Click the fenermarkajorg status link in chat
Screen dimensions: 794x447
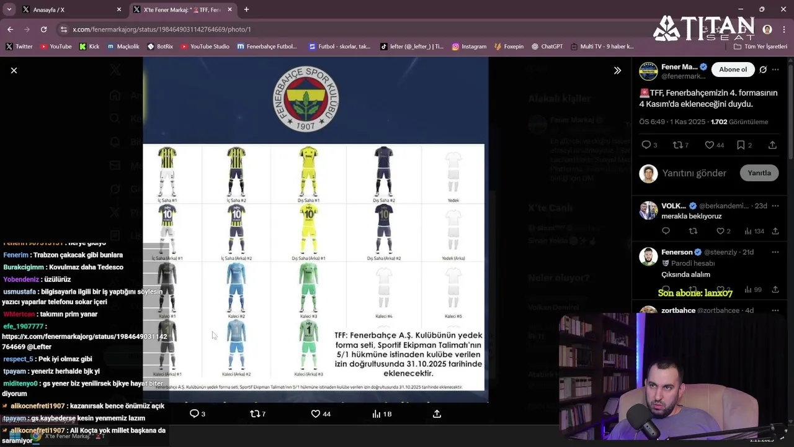(84, 341)
